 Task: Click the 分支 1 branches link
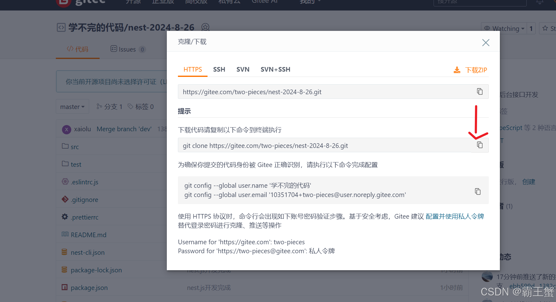pyautogui.click(x=109, y=107)
